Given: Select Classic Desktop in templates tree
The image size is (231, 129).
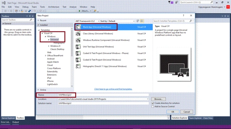Looking at the screenshot, I should pyautogui.click(x=57, y=49).
